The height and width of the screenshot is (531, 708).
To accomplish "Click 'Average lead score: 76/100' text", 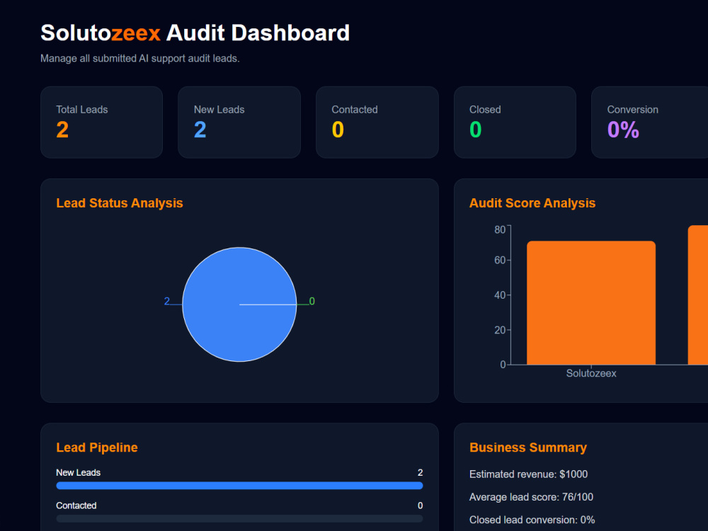I will 531,497.
